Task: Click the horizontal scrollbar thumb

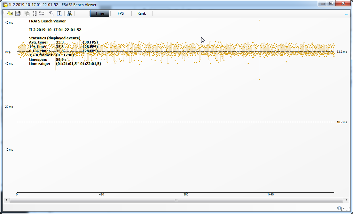Action: coord(176,200)
